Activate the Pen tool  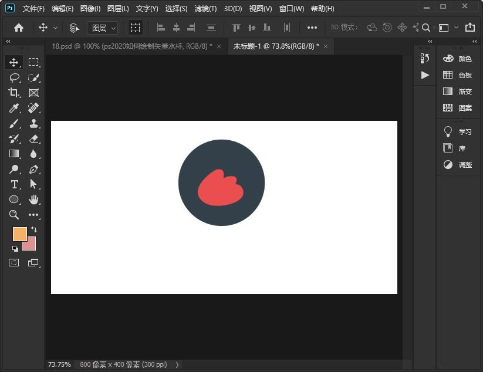[33, 169]
